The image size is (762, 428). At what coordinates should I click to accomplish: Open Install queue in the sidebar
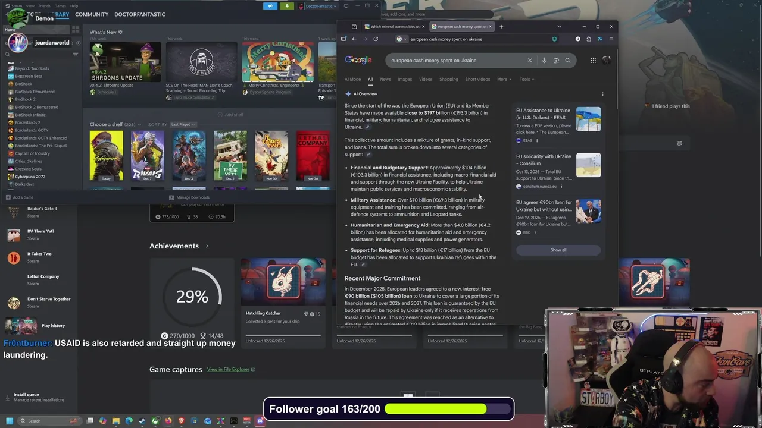[x=35, y=397]
